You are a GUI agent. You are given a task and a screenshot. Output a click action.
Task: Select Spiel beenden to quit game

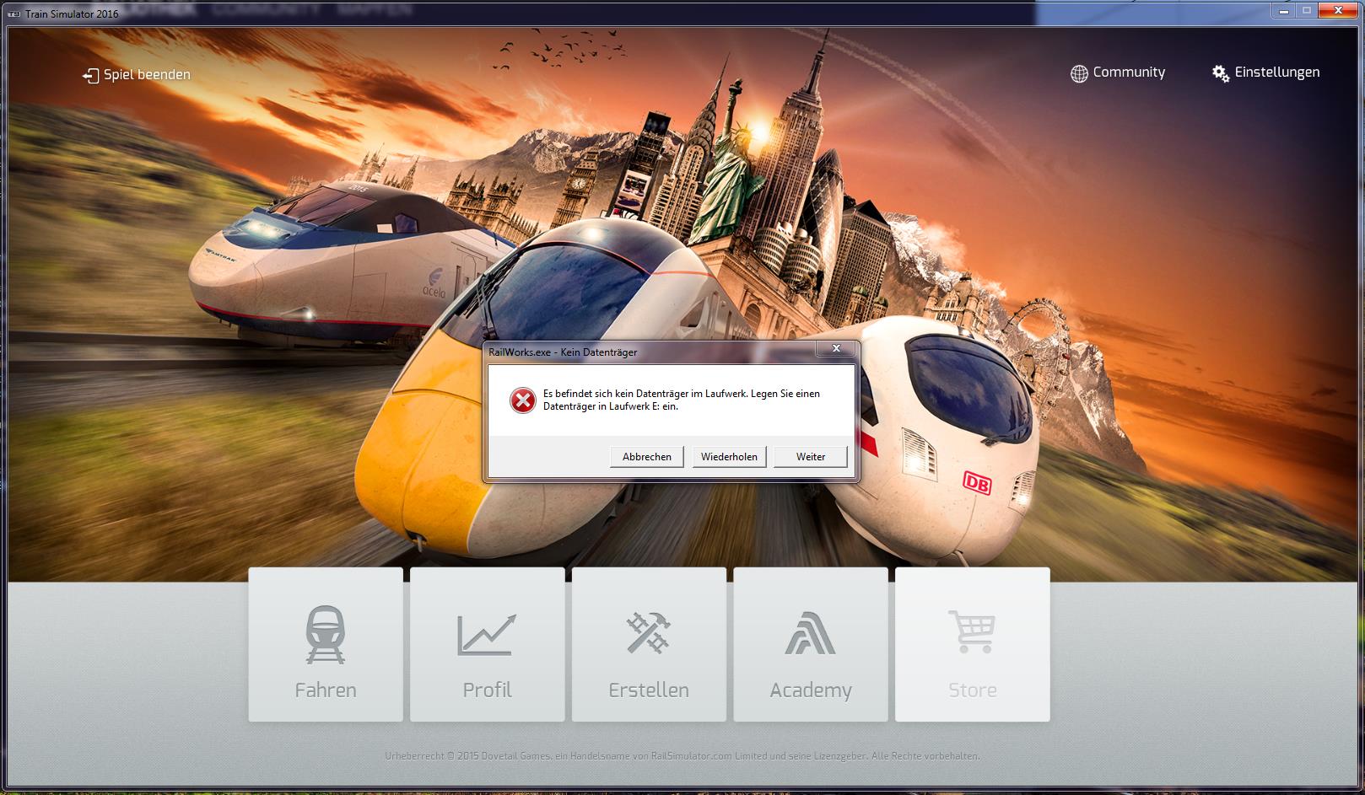[147, 75]
